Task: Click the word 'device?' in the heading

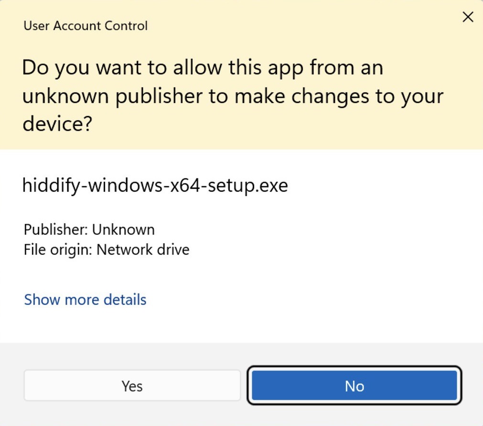Action: pos(57,125)
